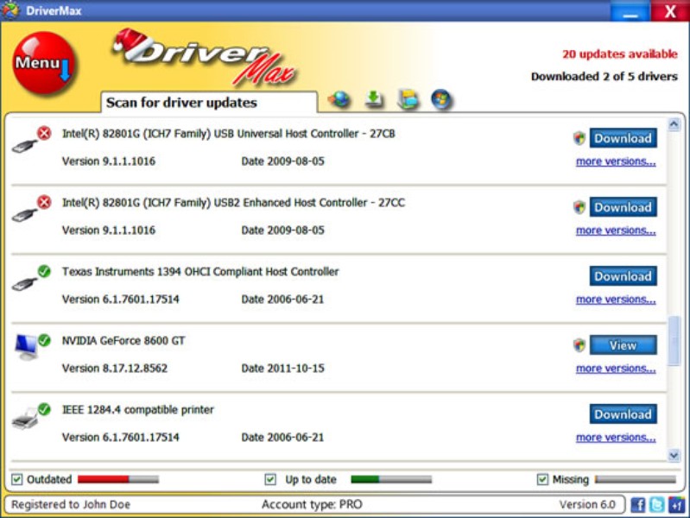The image size is (690, 518).
Task: Open the green download arrow tab
Action: [374, 99]
